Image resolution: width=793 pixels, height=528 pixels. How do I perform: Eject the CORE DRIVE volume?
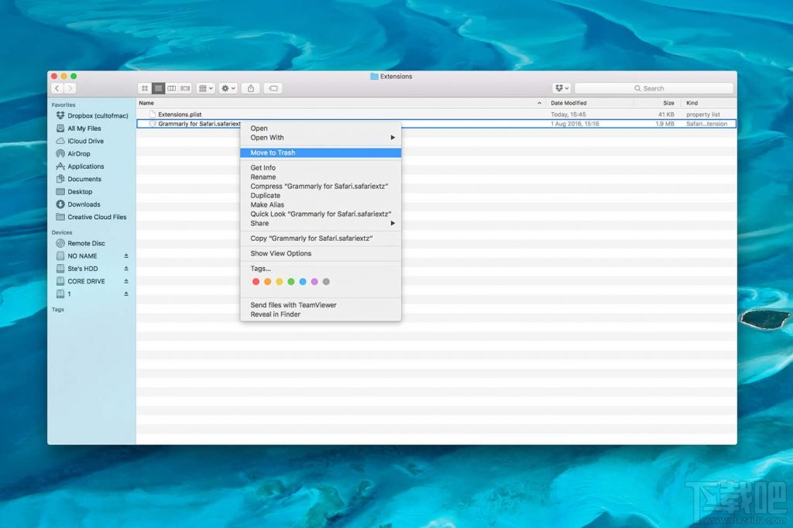pos(126,282)
